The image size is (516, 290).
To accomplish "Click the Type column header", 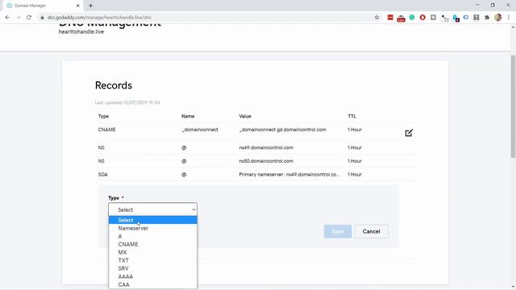I will pos(103,116).
